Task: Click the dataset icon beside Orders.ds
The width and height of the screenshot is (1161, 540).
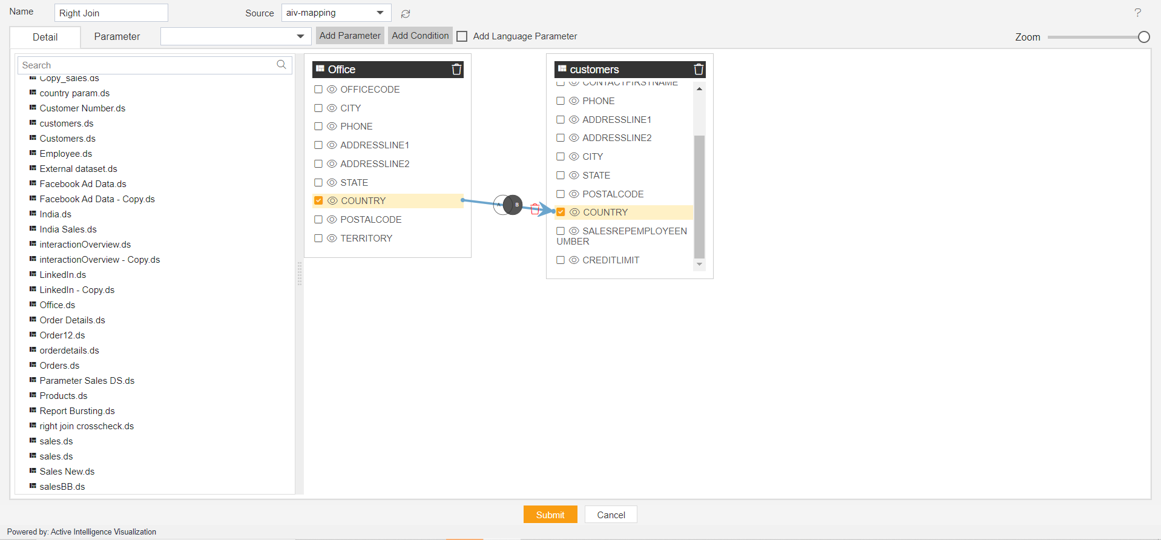Action: [33, 365]
